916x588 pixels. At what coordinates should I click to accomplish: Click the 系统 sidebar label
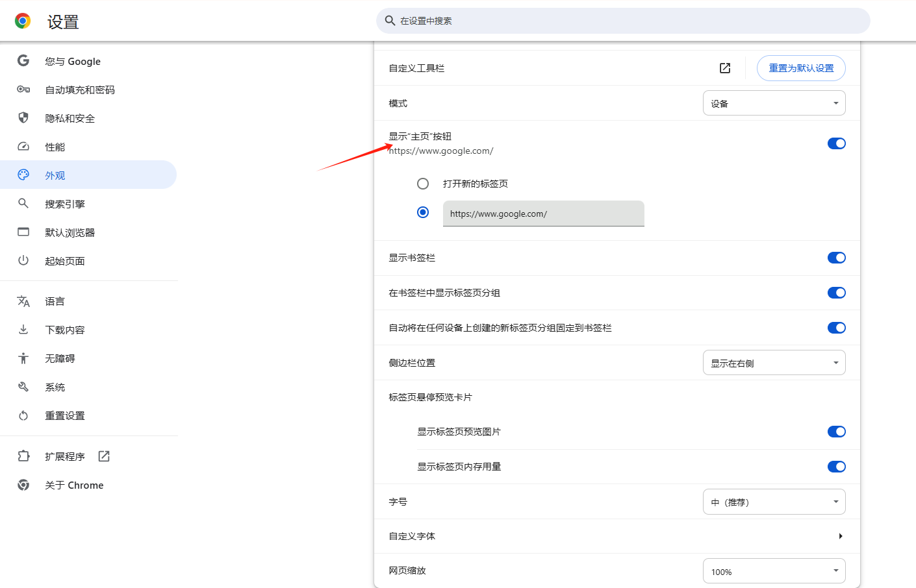55,387
